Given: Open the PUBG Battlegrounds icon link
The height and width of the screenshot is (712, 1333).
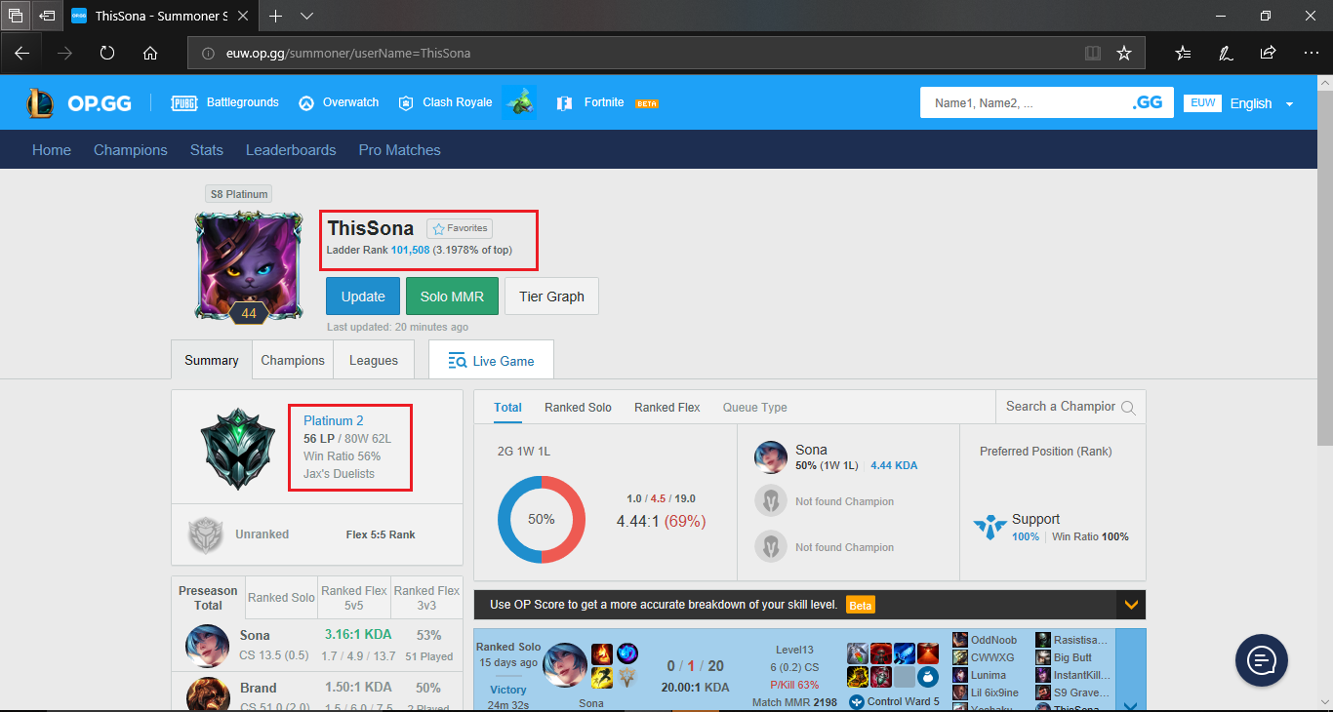Looking at the screenshot, I should 184,102.
